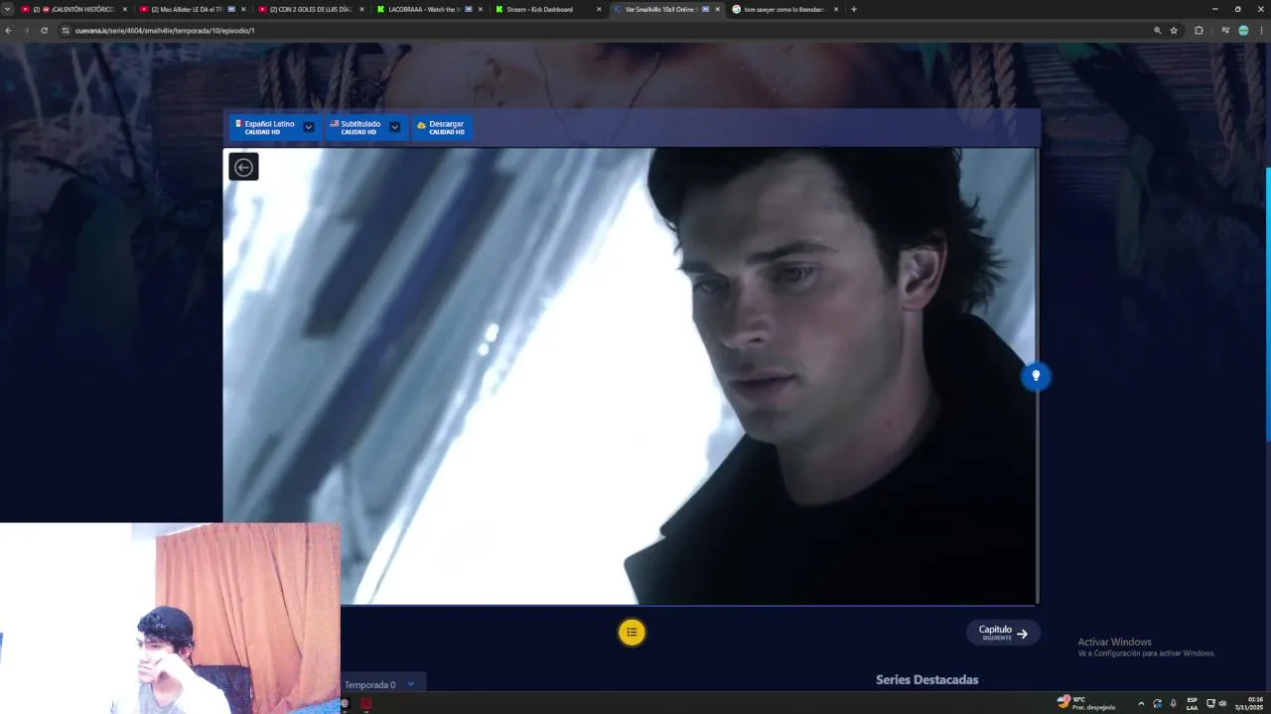Click the page vertical scrollbar

click(1268, 305)
